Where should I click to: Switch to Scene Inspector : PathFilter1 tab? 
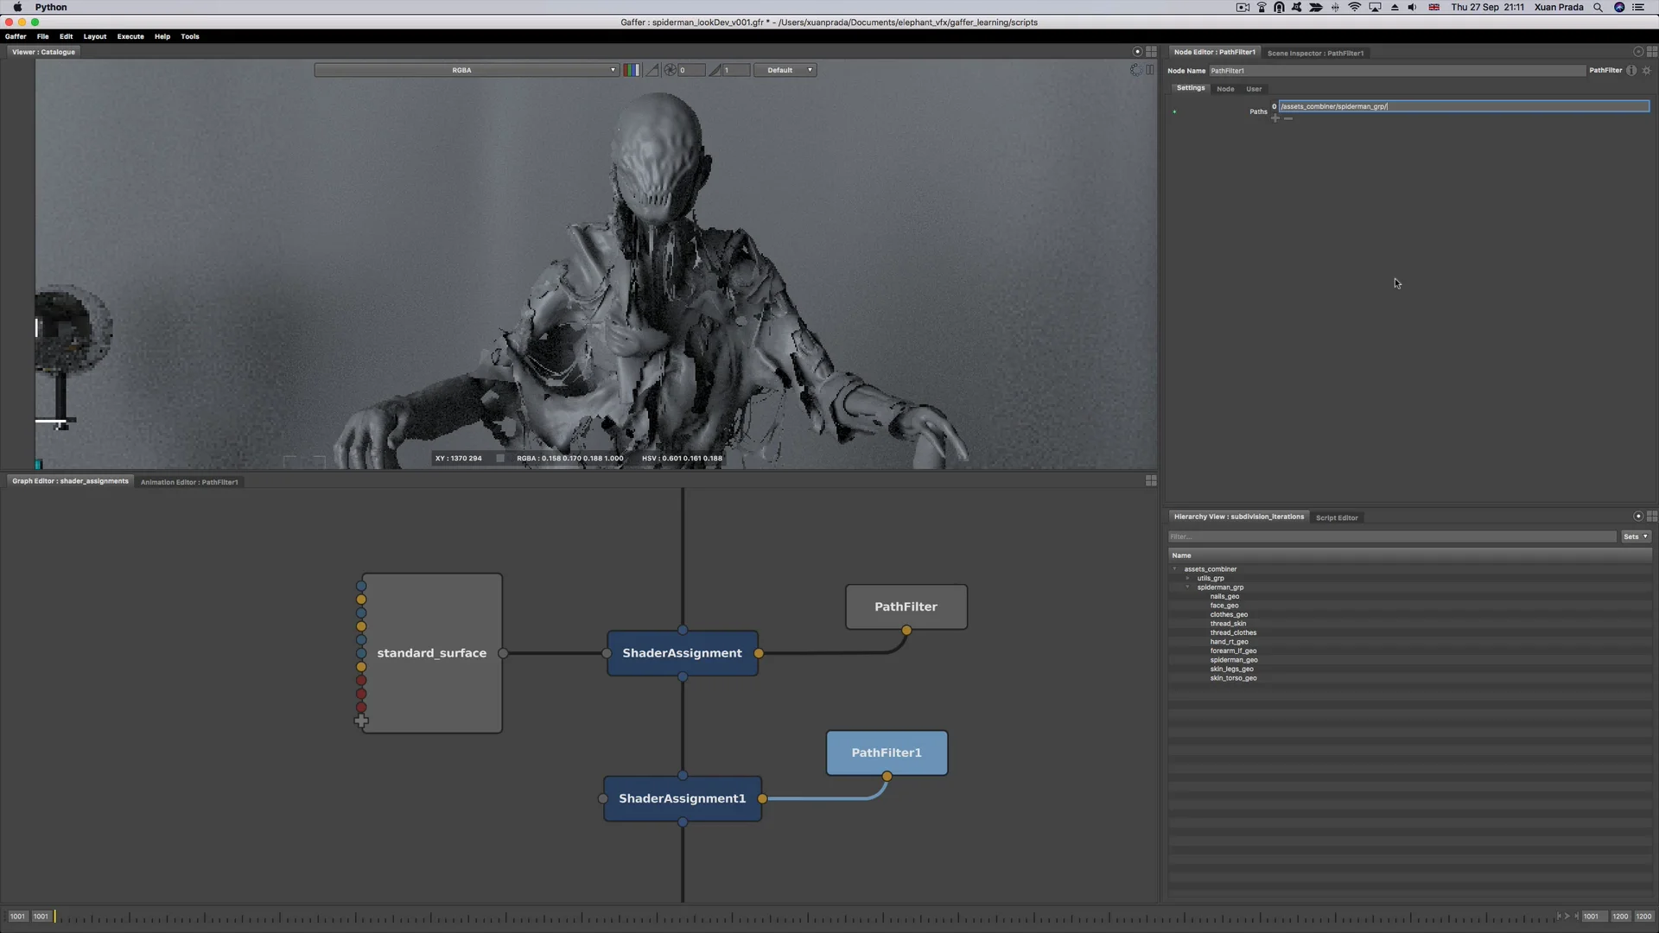(x=1315, y=53)
